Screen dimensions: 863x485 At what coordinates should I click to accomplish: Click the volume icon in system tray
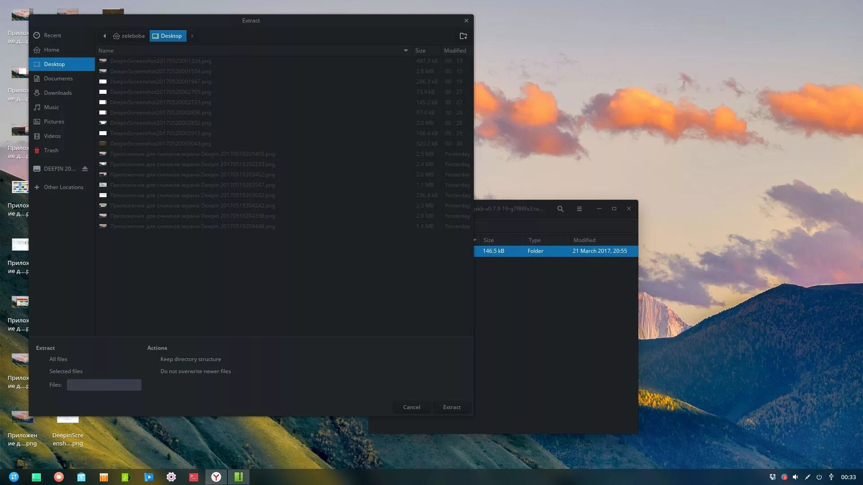tap(795, 477)
